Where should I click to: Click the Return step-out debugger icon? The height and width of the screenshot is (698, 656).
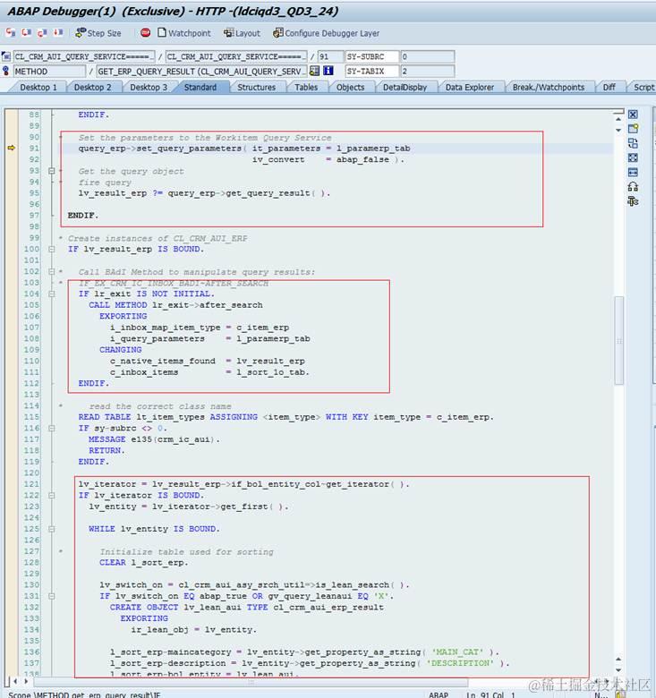click(42, 32)
